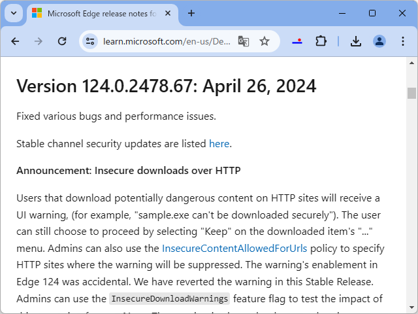
Task: Open a new tab with plus icon
Action: tap(191, 13)
